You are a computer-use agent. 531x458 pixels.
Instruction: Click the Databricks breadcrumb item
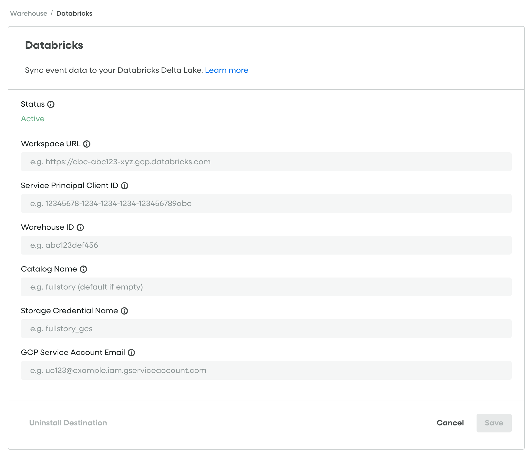coord(74,13)
